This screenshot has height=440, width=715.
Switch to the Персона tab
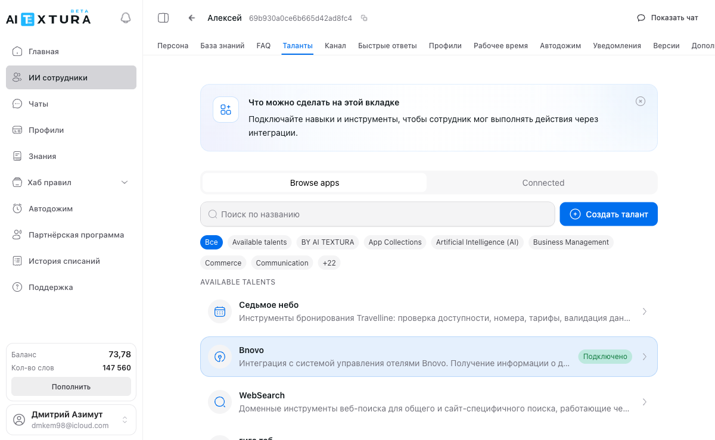(x=173, y=45)
